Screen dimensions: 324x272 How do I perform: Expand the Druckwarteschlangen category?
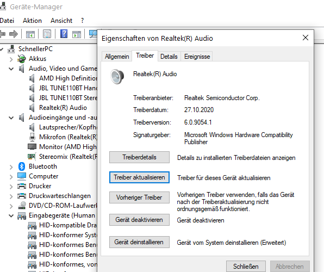click(11, 196)
